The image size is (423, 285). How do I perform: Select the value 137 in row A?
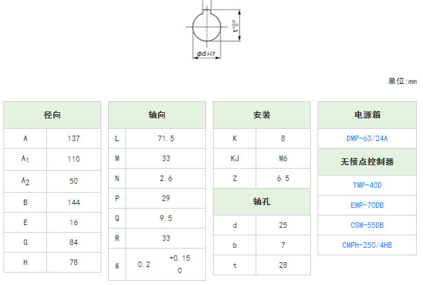[x=74, y=138]
